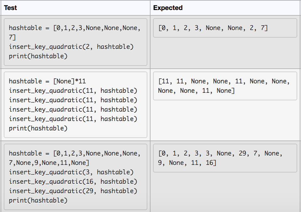Click print(hashtable) in the third test
This screenshot has height=212, width=301.
click(38, 200)
